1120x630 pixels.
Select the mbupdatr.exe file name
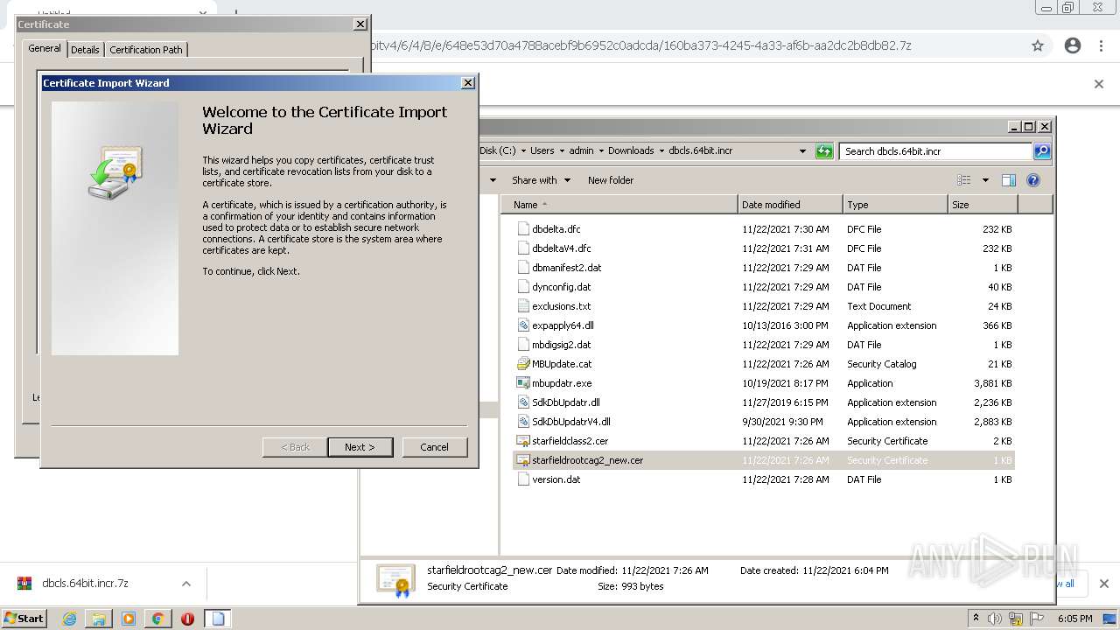pyautogui.click(x=562, y=383)
